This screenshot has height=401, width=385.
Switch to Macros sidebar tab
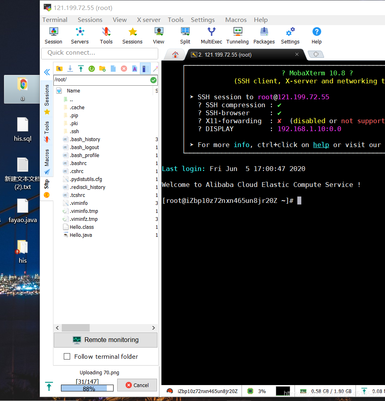pos(47,161)
